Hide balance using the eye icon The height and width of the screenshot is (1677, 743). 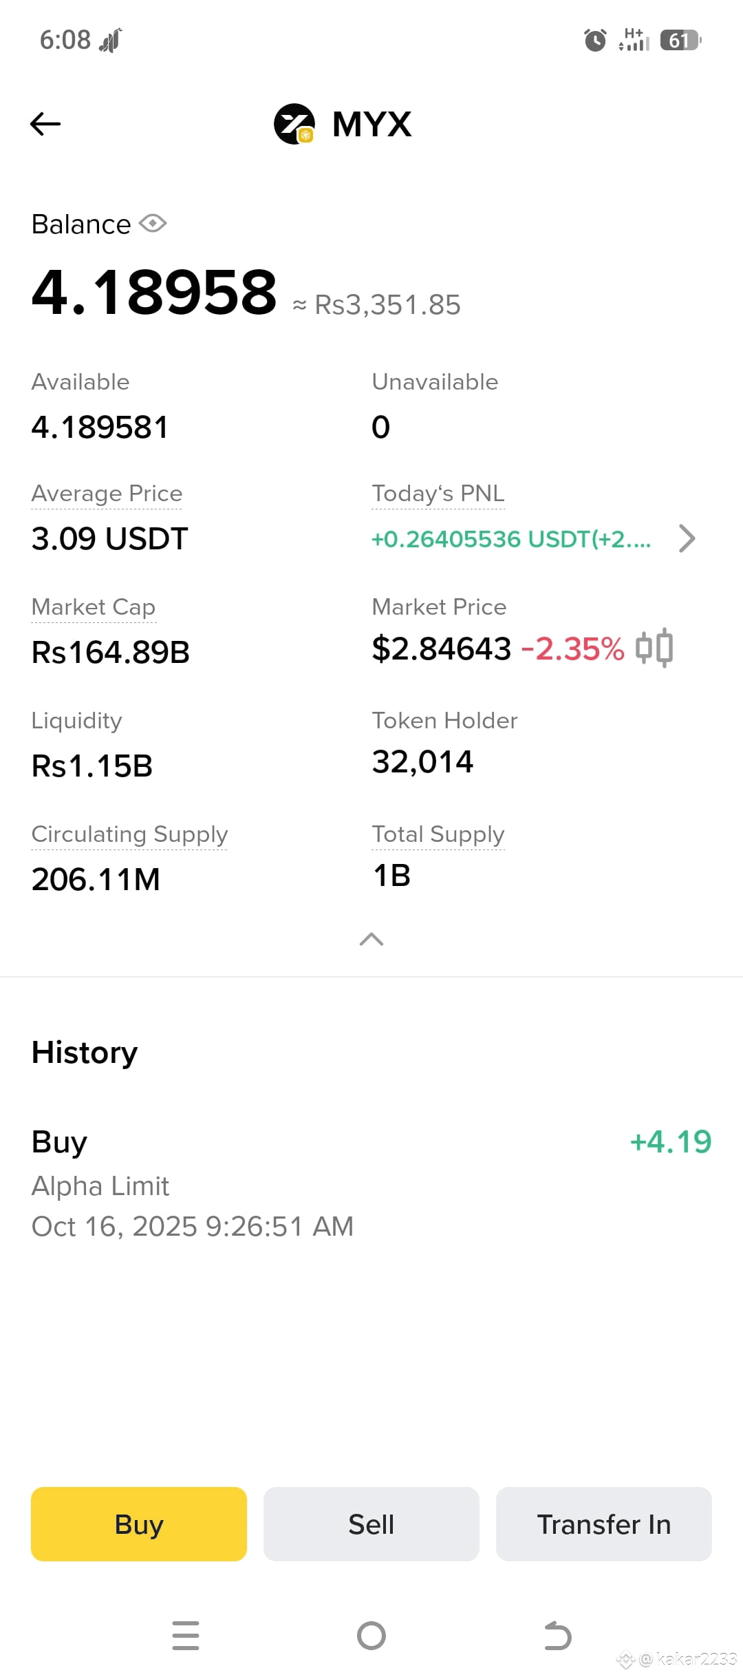153,224
